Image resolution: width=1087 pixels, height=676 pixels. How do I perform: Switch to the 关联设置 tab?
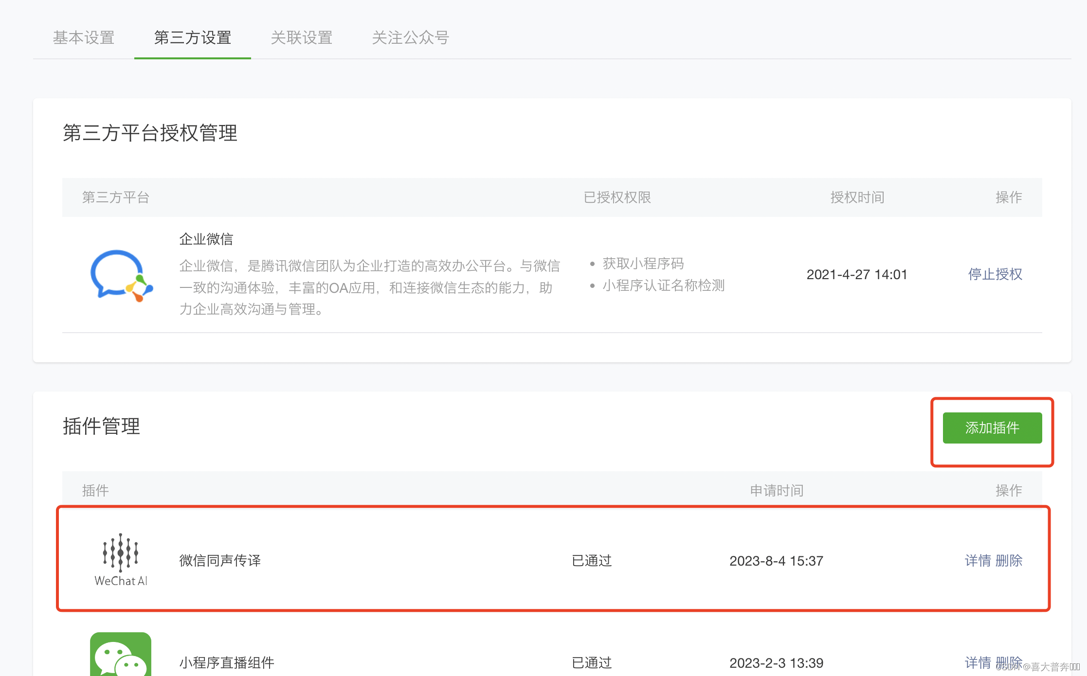302,37
